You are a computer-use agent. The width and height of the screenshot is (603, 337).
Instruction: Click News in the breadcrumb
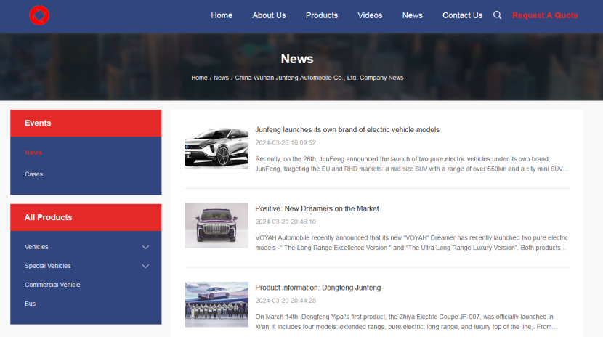221,78
